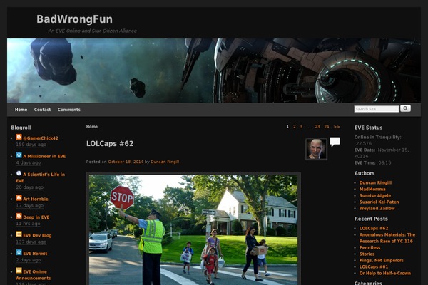428x285 pixels.
Task: Open Anomalous Materials recent post
Action: tap(387, 238)
